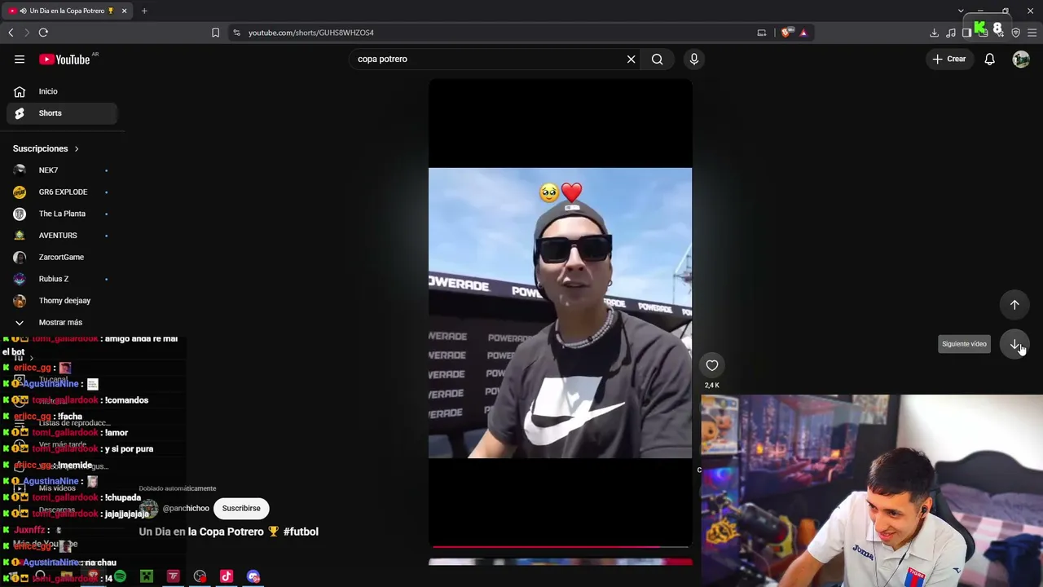Viewport: 1043px width, 587px height.
Task: Open a new browser tab
Action: (144, 11)
